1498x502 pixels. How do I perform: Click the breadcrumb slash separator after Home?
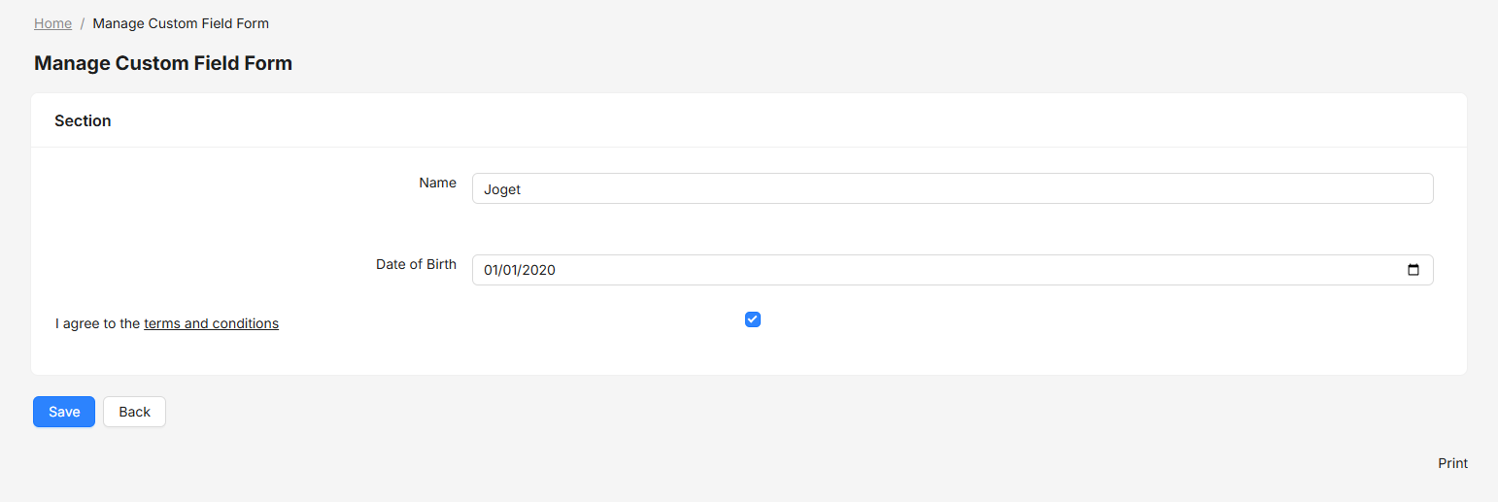point(83,23)
